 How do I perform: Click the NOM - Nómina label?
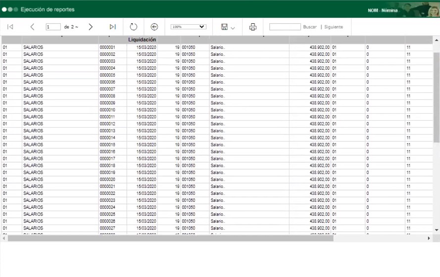point(383,10)
